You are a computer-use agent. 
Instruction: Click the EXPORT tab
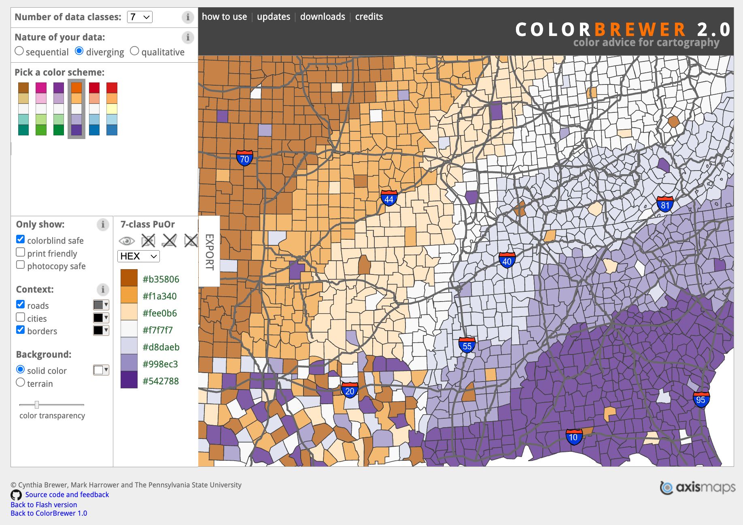(x=209, y=251)
